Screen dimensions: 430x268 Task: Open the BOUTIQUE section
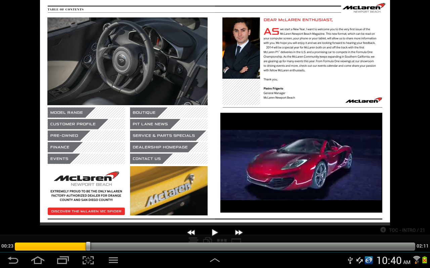[x=149, y=113]
